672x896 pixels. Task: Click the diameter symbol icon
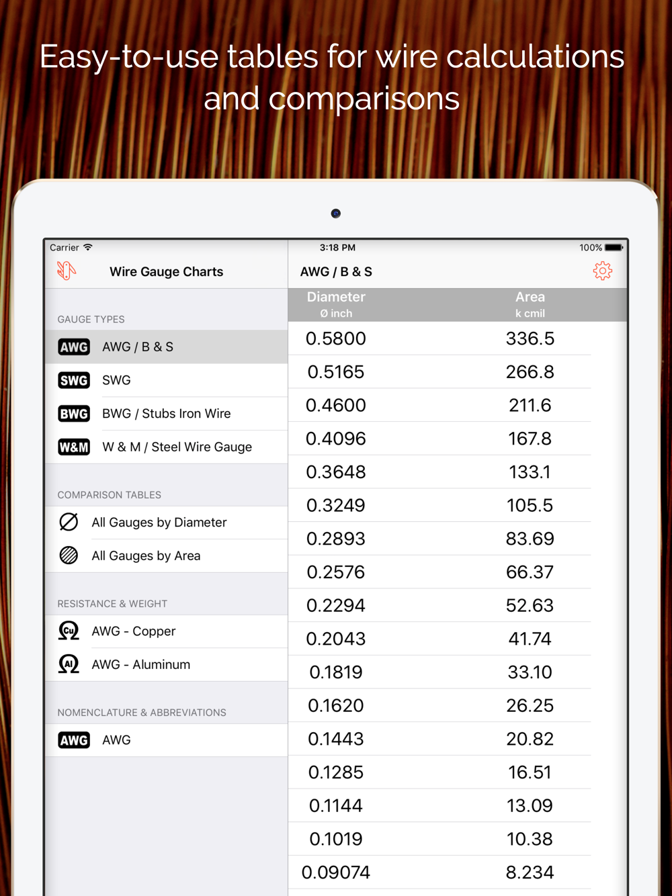click(69, 522)
